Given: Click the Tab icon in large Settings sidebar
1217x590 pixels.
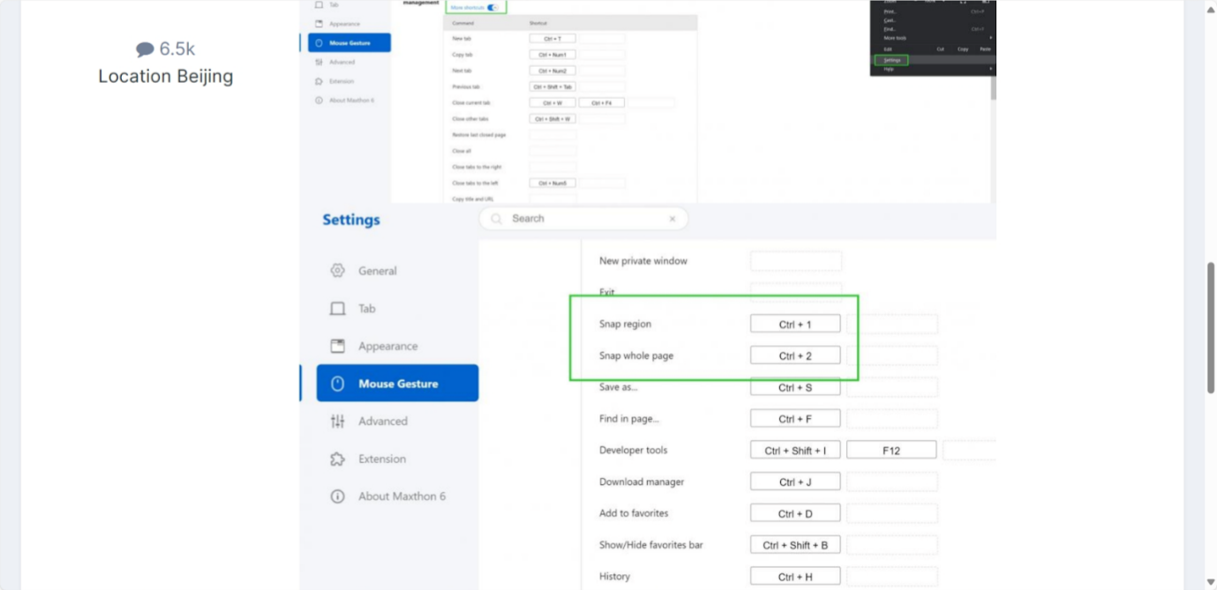Looking at the screenshot, I should pos(337,309).
